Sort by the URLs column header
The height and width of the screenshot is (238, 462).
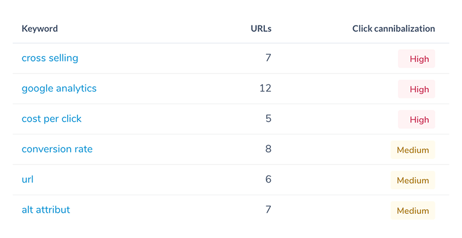[x=261, y=29]
